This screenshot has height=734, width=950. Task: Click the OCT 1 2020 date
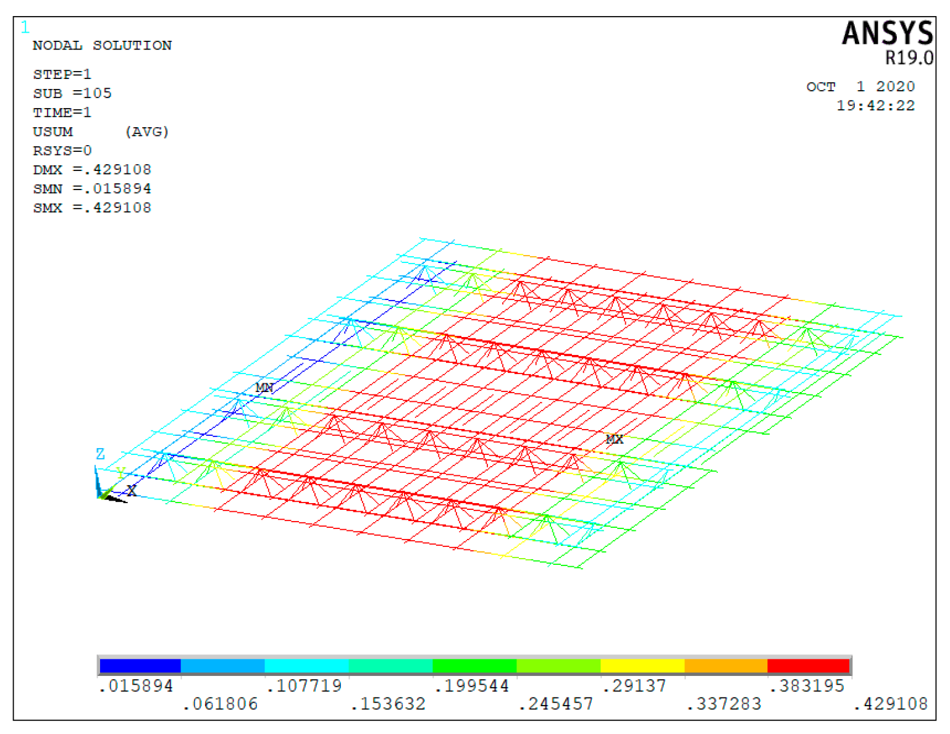[860, 86]
